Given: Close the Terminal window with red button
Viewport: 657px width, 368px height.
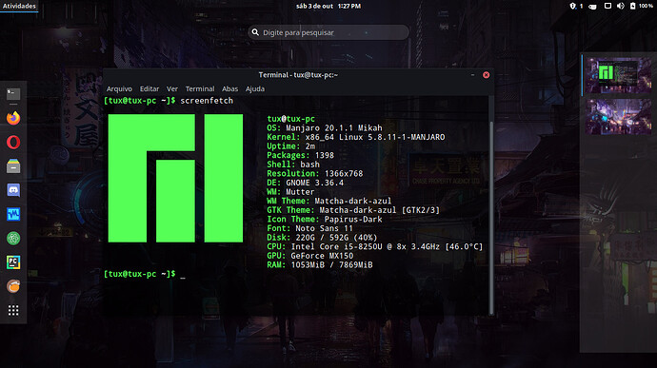Looking at the screenshot, I should point(486,75).
